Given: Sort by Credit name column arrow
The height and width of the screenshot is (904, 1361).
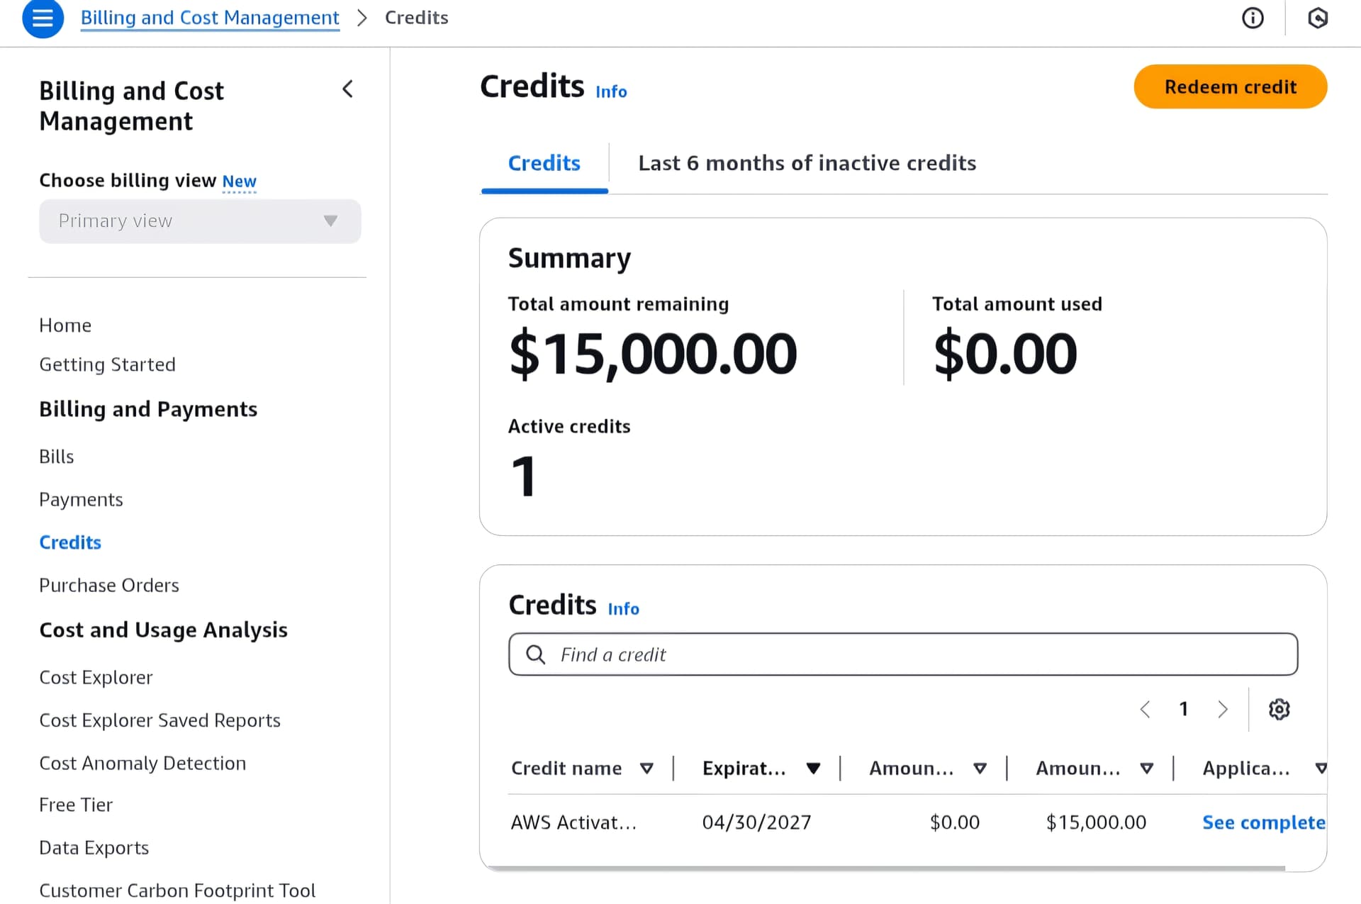Looking at the screenshot, I should 646,769.
